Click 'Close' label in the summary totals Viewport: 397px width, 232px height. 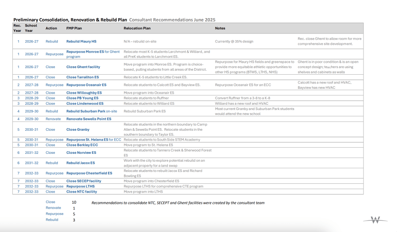[x=50, y=202]
